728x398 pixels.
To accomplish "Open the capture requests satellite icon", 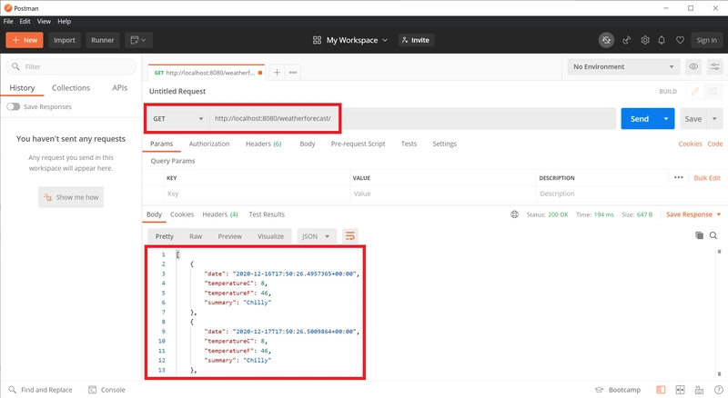I will coord(626,40).
